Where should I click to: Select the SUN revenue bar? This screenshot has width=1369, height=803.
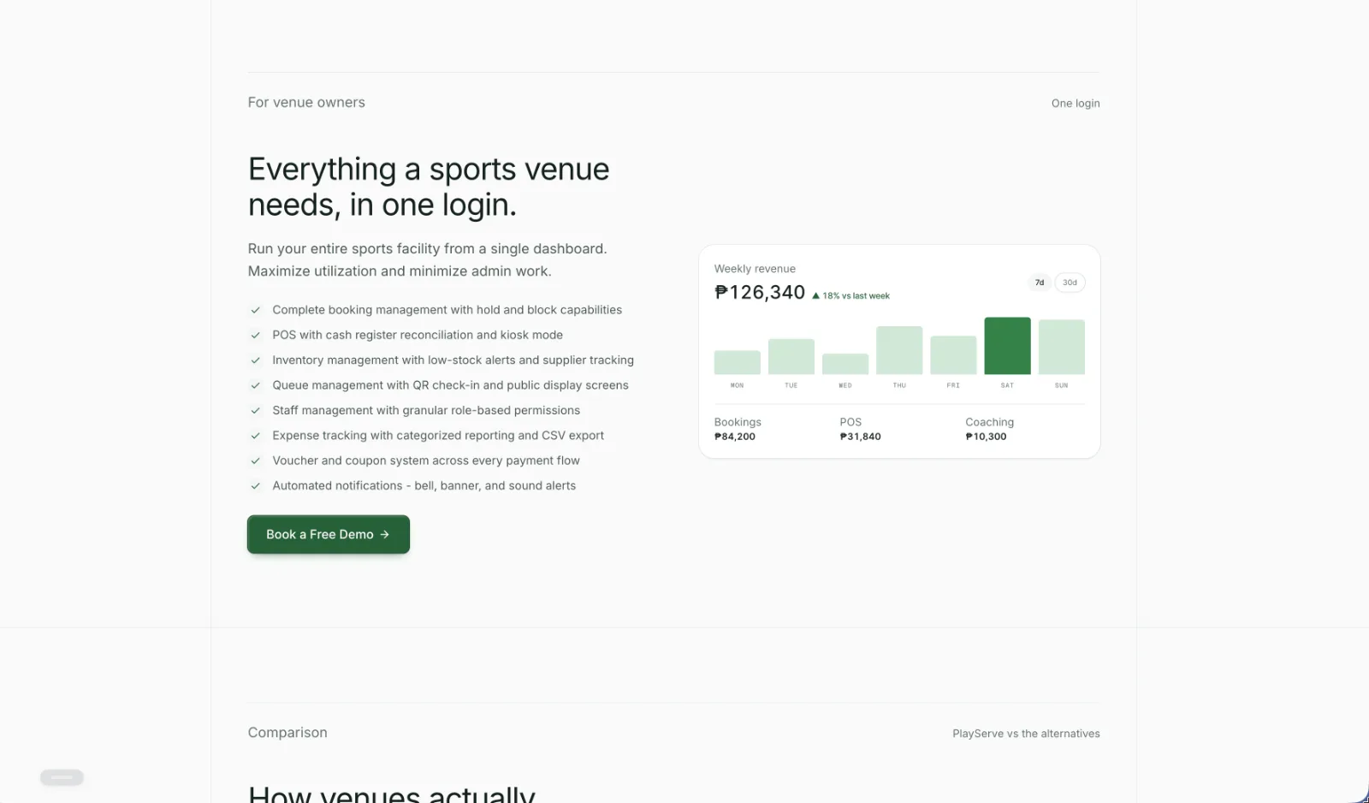[x=1062, y=347]
